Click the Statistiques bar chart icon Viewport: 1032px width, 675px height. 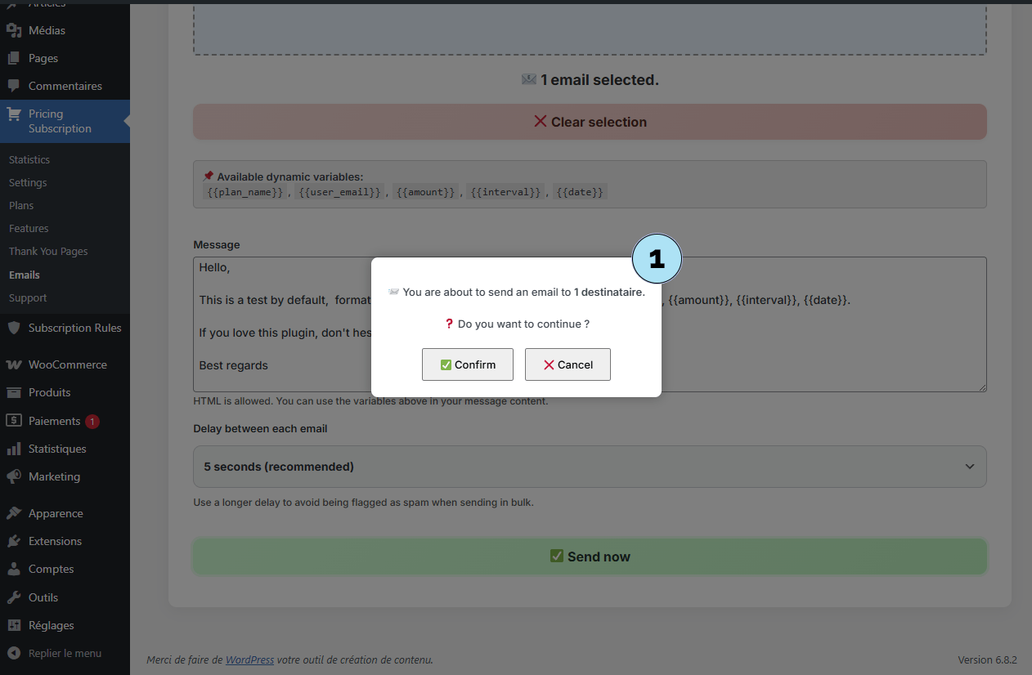tap(13, 449)
